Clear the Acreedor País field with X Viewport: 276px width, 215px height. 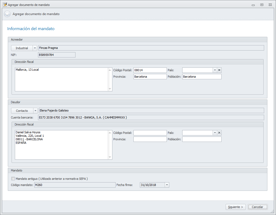(219, 70)
